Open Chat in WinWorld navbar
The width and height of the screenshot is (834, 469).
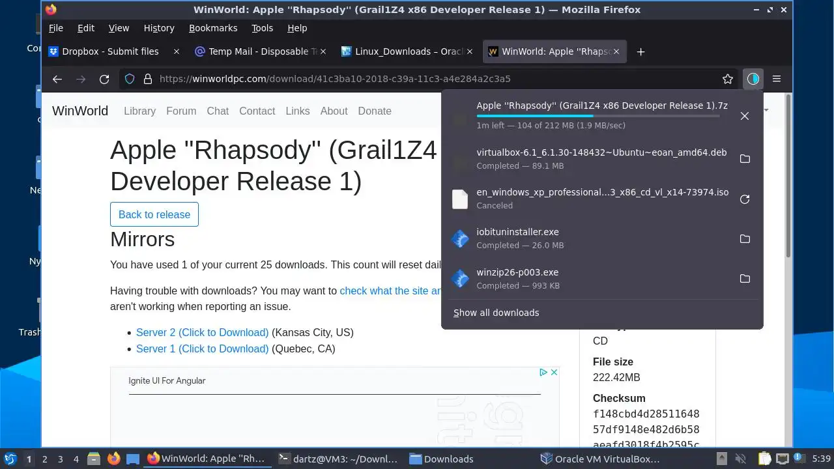(218, 111)
